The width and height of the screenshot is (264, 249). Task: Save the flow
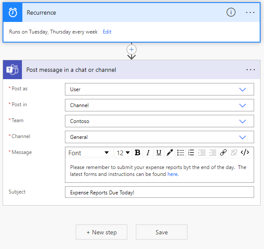162,232
